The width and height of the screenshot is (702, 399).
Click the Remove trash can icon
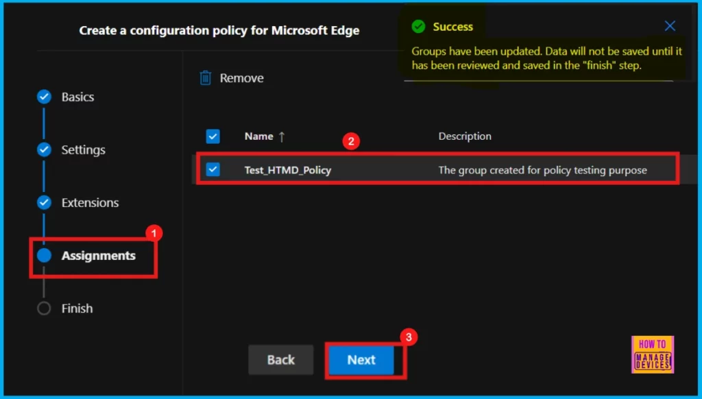pos(206,78)
